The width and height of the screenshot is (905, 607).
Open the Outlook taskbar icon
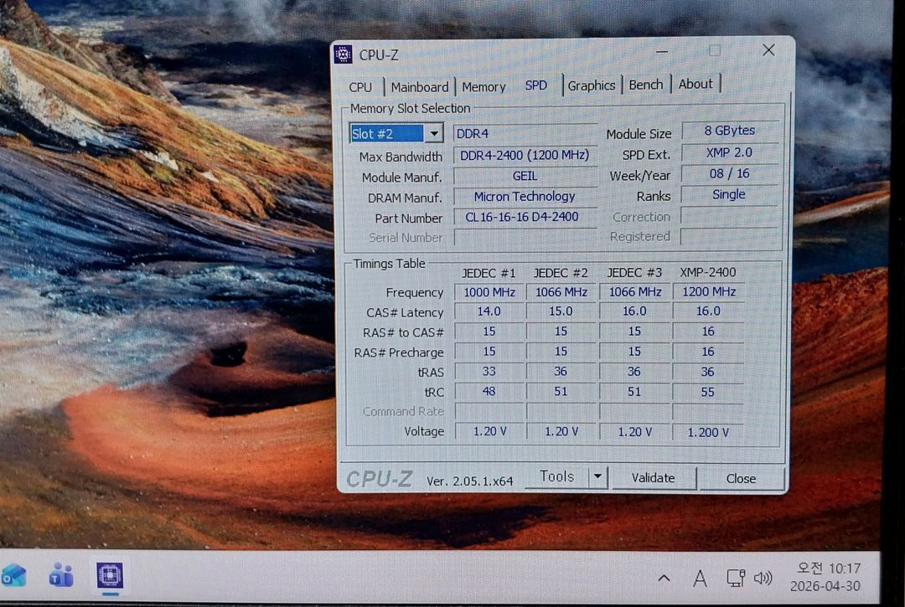click(x=14, y=575)
